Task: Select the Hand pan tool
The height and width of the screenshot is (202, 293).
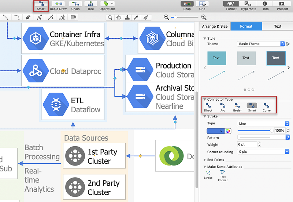Action: (x=119, y=18)
